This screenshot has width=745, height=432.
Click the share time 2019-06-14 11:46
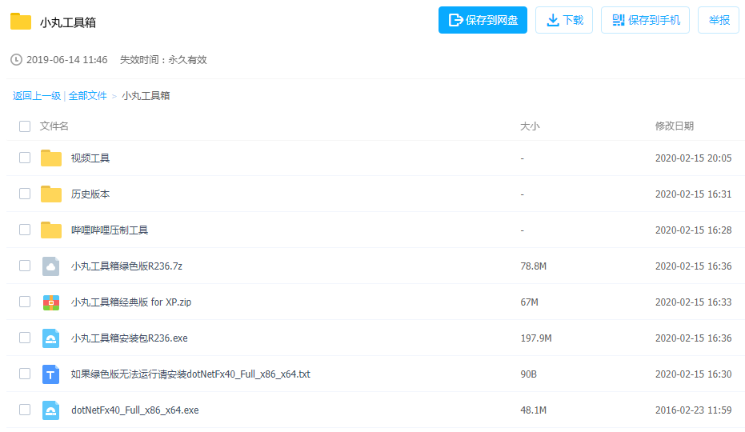[66, 60]
